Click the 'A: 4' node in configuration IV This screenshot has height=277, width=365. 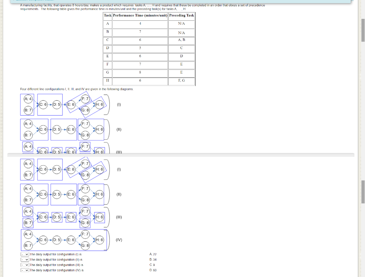click(28, 234)
